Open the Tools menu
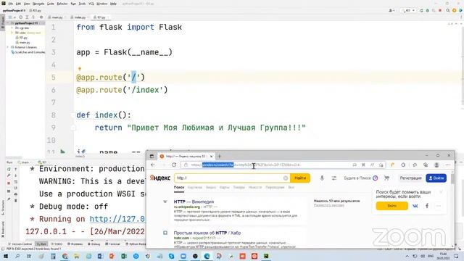Screen dimensions: 464x261 [x=82, y=4]
